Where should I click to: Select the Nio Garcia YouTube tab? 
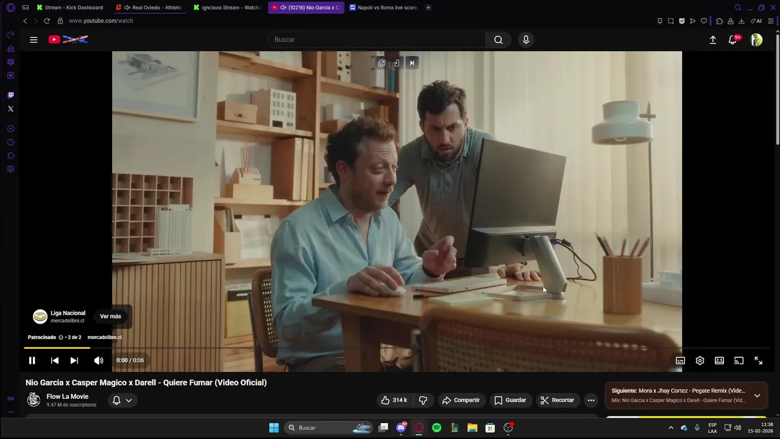coord(306,7)
